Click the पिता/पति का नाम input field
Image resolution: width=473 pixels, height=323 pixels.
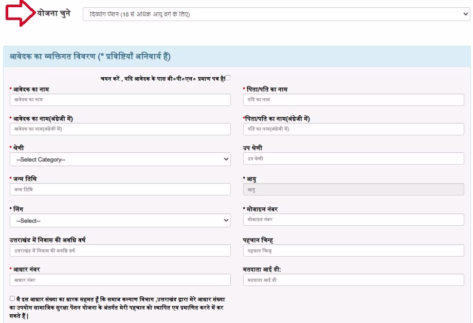point(354,100)
